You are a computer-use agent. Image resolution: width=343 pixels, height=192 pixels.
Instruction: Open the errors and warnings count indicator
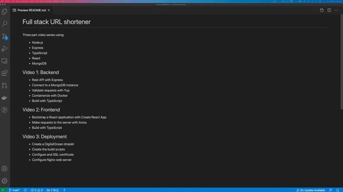pos(37,190)
